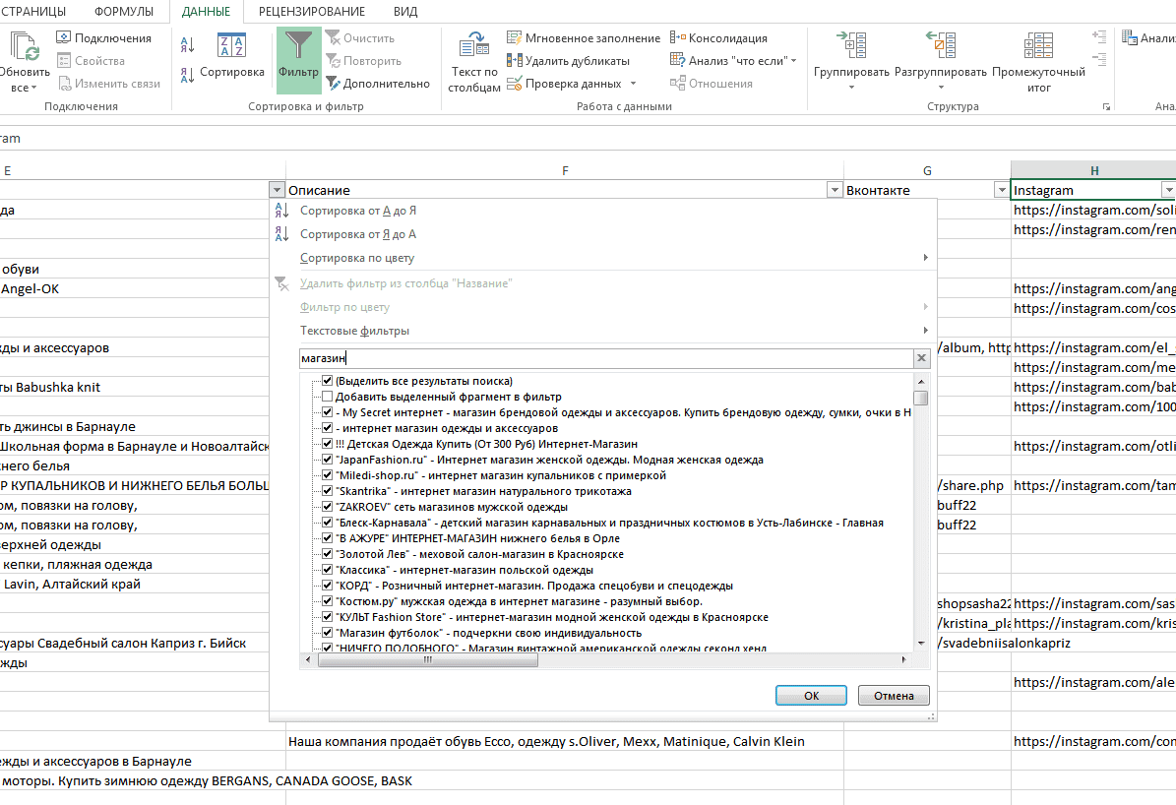Click OK in filter popup
The height and width of the screenshot is (805, 1176).
click(812, 696)
